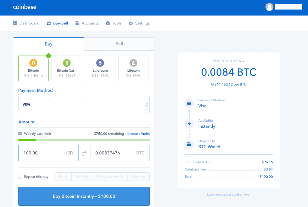
Task: Click the Accounts wallet icon
Action: 77,23
